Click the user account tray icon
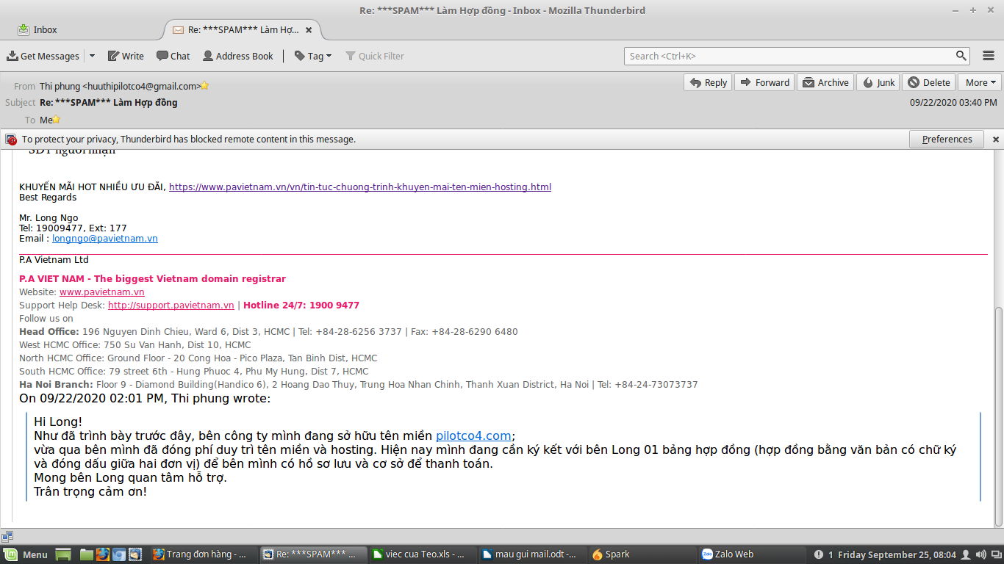Viewport: 1004px width, 564px height. point(966,554)
